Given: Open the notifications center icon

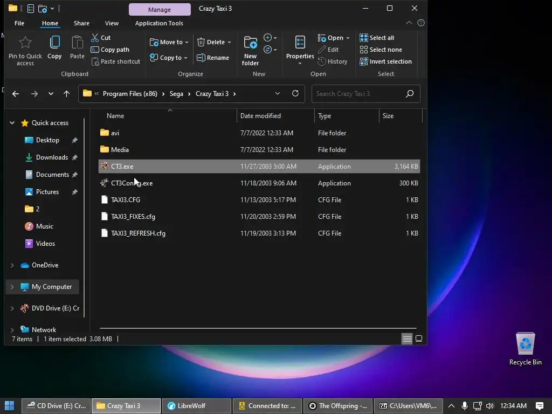Looking at the screenshot, I should 539,406.
